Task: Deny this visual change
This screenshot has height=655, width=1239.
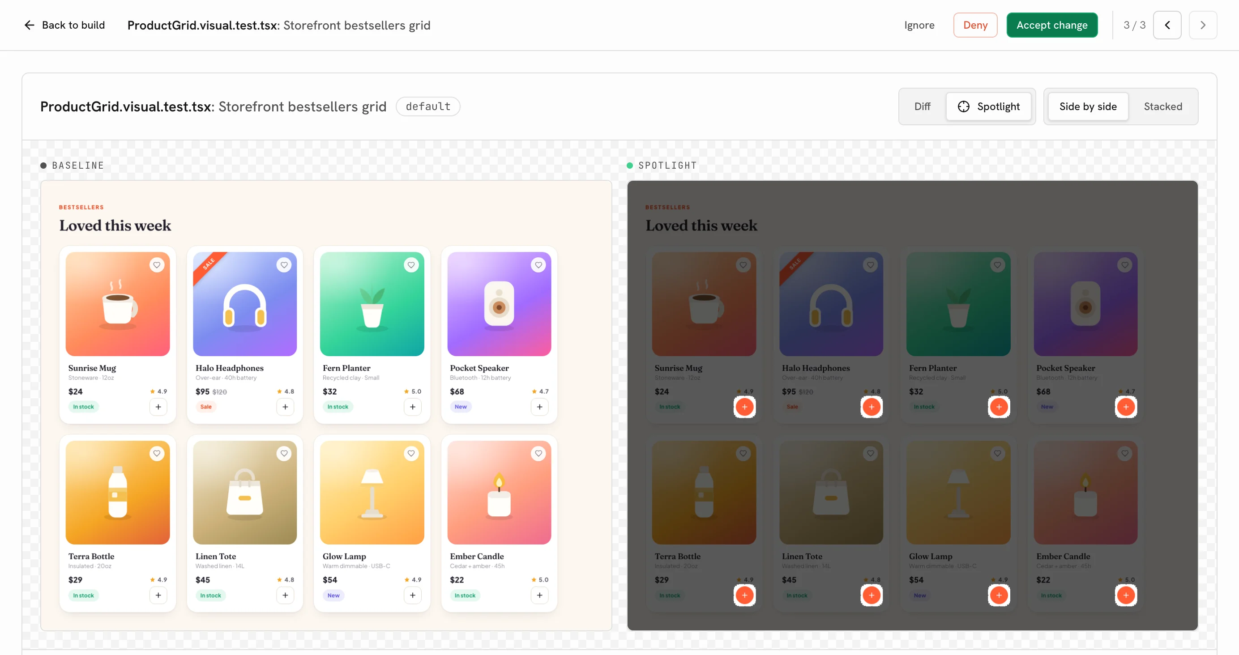Action: (x=975, y=25)
